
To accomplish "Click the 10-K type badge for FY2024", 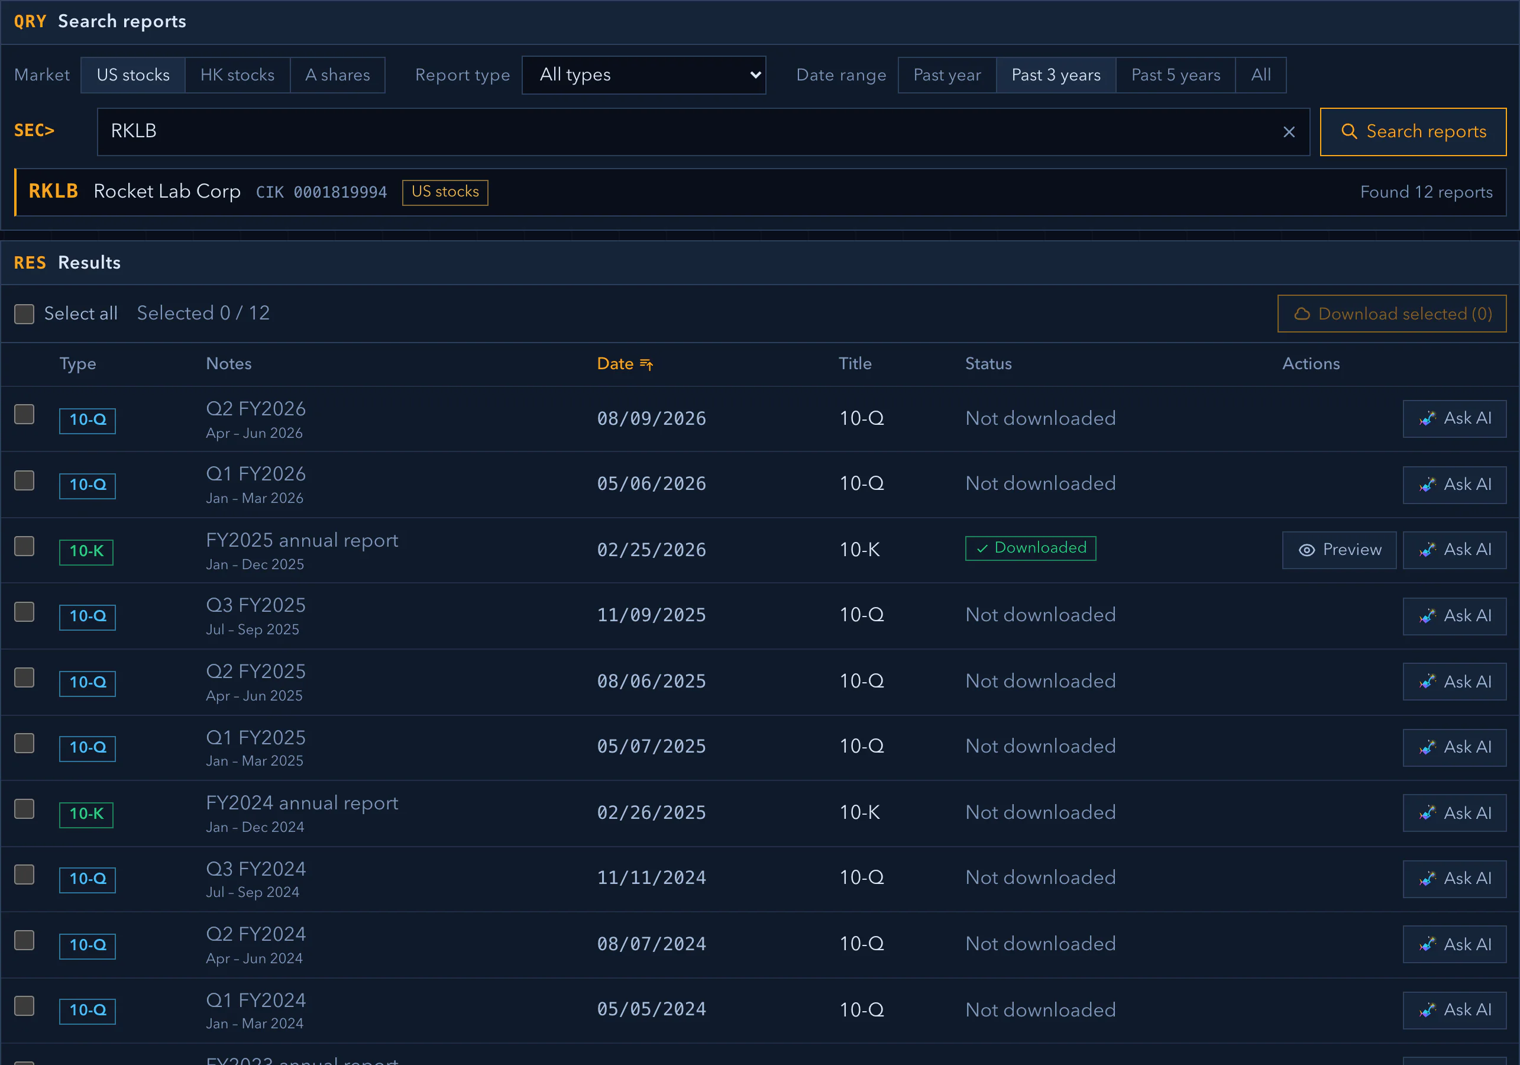I will click(x=86, y=814).
